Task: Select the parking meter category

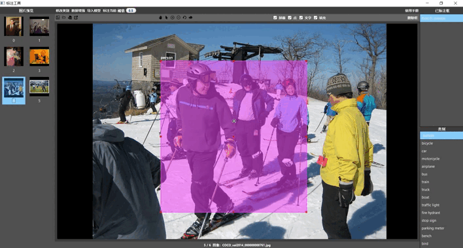Action: tap(441, 228)
